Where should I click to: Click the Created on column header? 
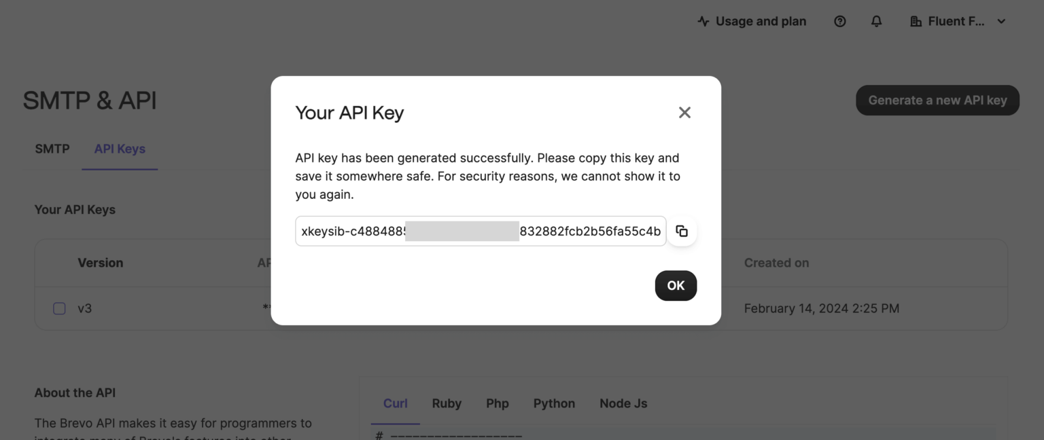click(776, 263)
